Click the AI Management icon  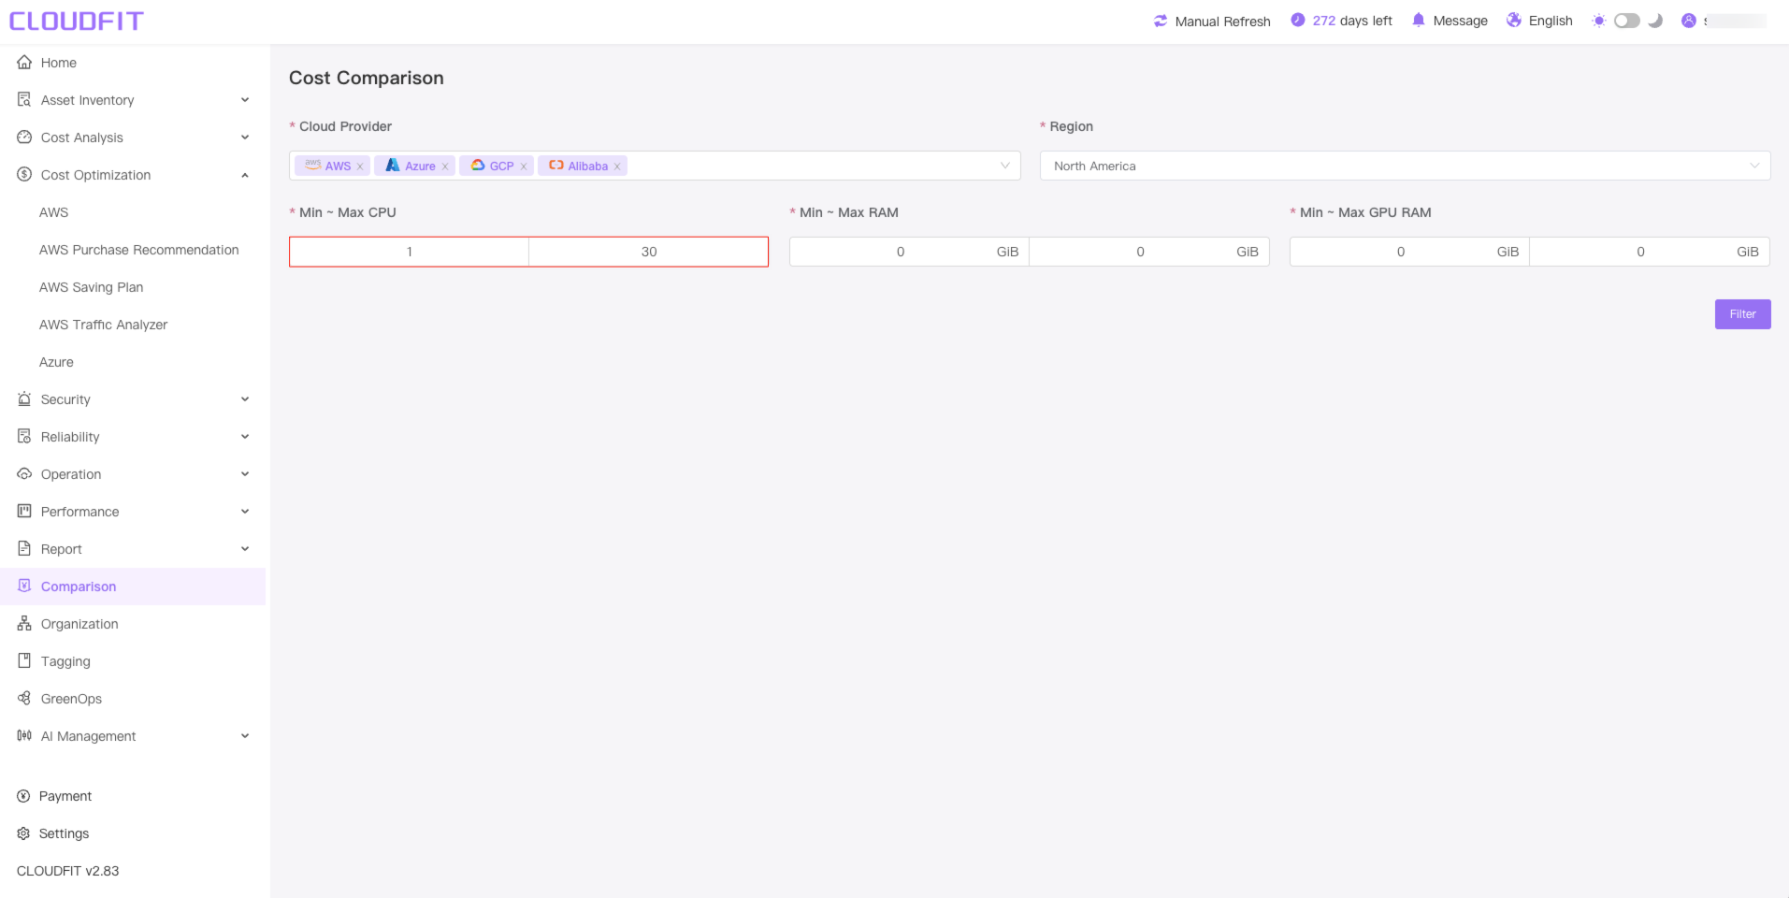[x=24, y=736]
